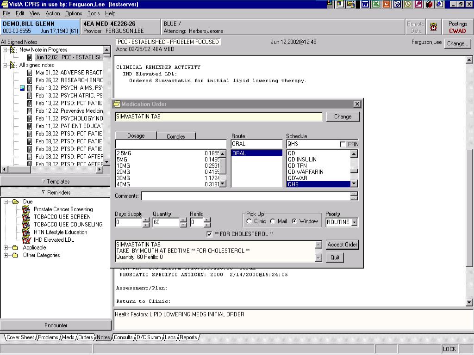Open the IHD Elevated LDL reminder
This screenshot has height=355, width=474.
click(x=54, y=240)
